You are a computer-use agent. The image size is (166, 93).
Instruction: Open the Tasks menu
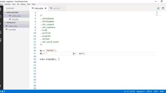tap(29, 4)
